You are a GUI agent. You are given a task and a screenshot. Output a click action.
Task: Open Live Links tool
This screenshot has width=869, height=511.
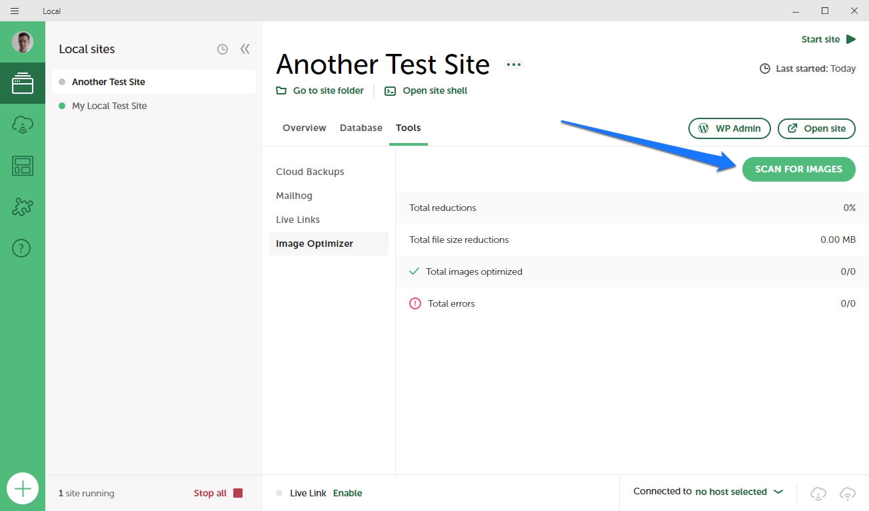click(x=298, y=220)
